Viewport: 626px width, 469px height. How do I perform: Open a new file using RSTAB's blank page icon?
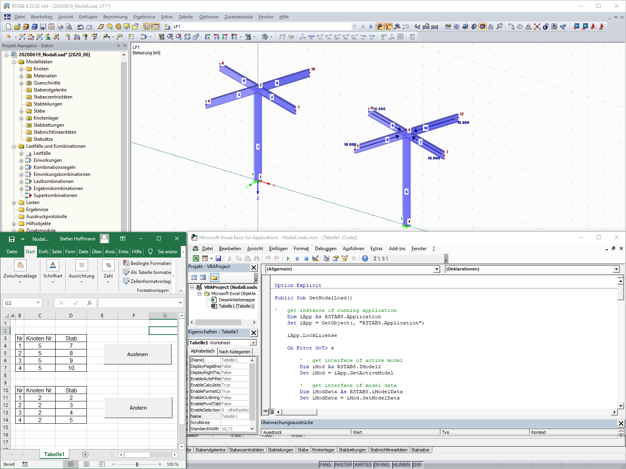(9, 27)
